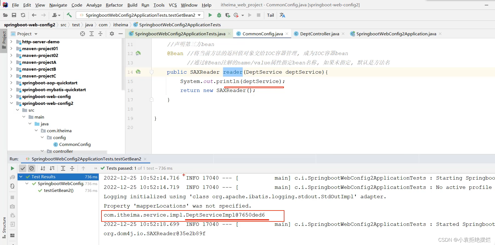Select the maven-projectB module row

[39, 69]
